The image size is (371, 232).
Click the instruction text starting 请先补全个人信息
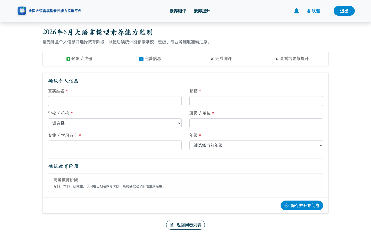(127, 42)
